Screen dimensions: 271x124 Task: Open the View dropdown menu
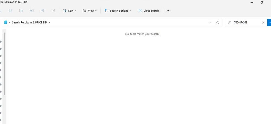(90, 11)
